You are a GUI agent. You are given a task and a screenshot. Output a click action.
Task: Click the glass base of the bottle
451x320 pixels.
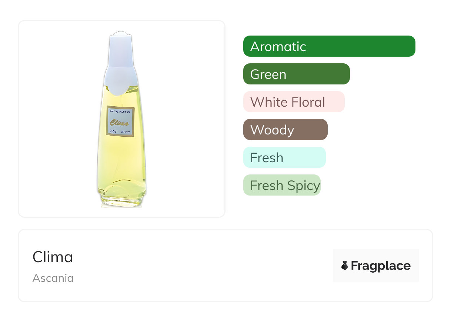point(121,200)
